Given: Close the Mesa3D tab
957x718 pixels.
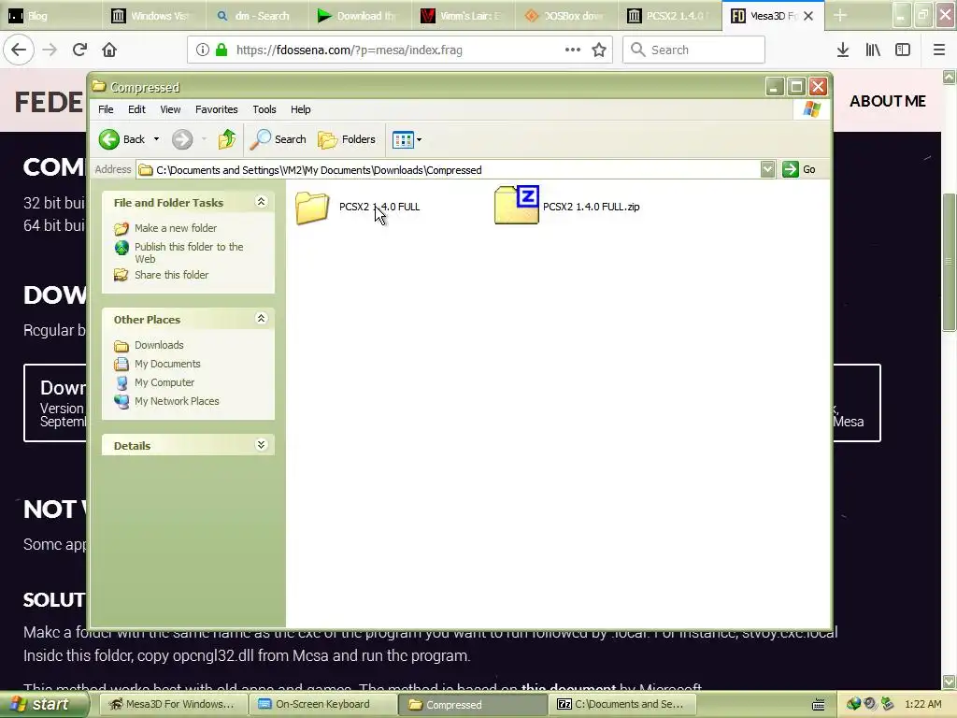Looking at the screenshot, I should (x=808, y=16).
